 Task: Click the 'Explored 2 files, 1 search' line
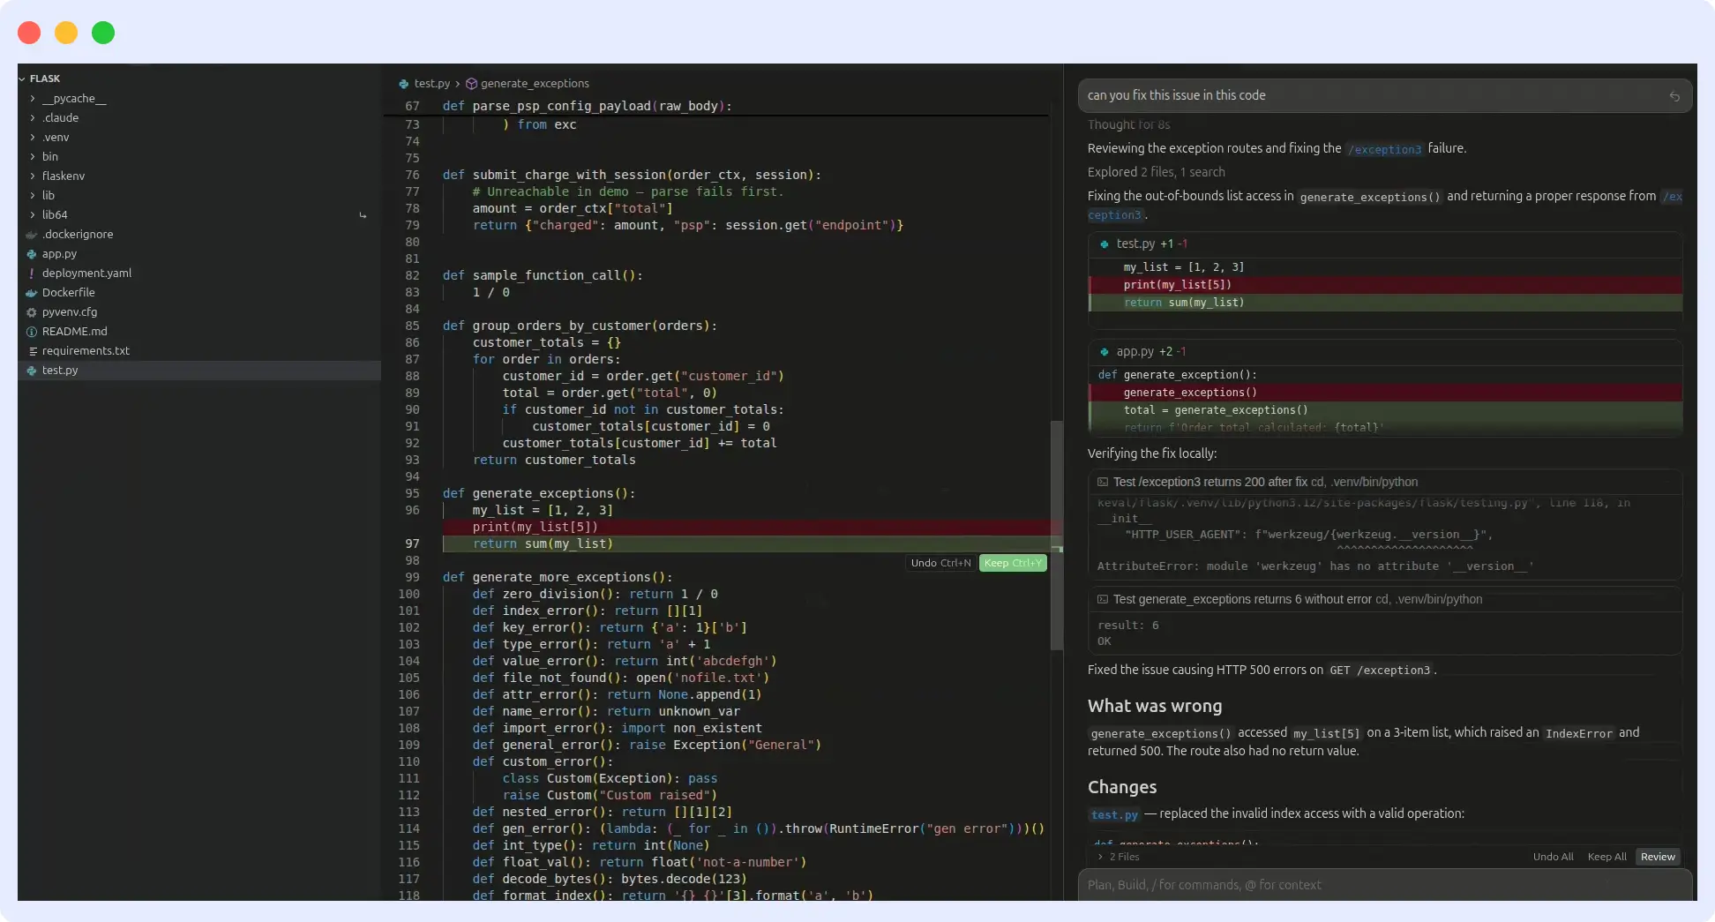(x=1156, y=172)
